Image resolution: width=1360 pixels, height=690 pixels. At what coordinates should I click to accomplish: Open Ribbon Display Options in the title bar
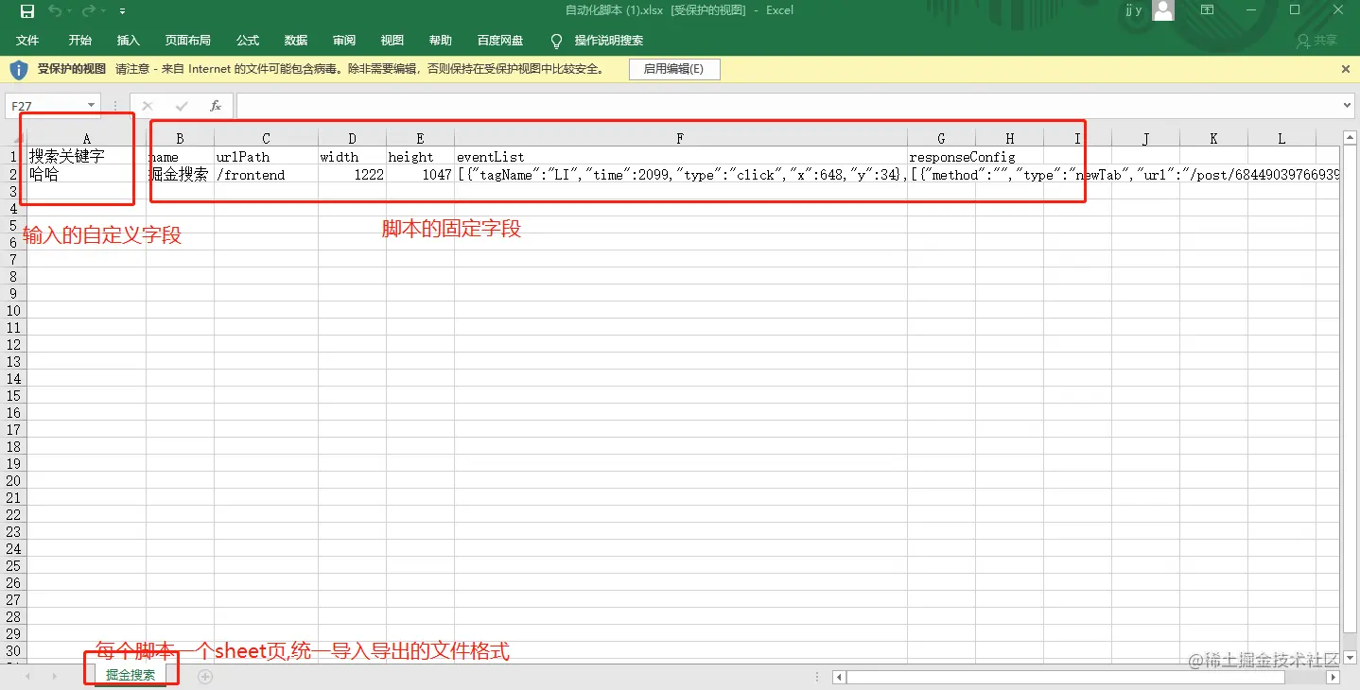click(x=1207, y=10)
